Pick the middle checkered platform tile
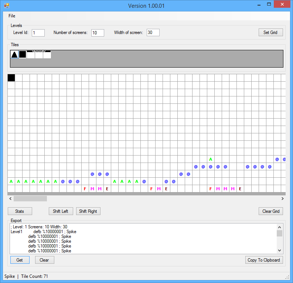 [39, 54]
